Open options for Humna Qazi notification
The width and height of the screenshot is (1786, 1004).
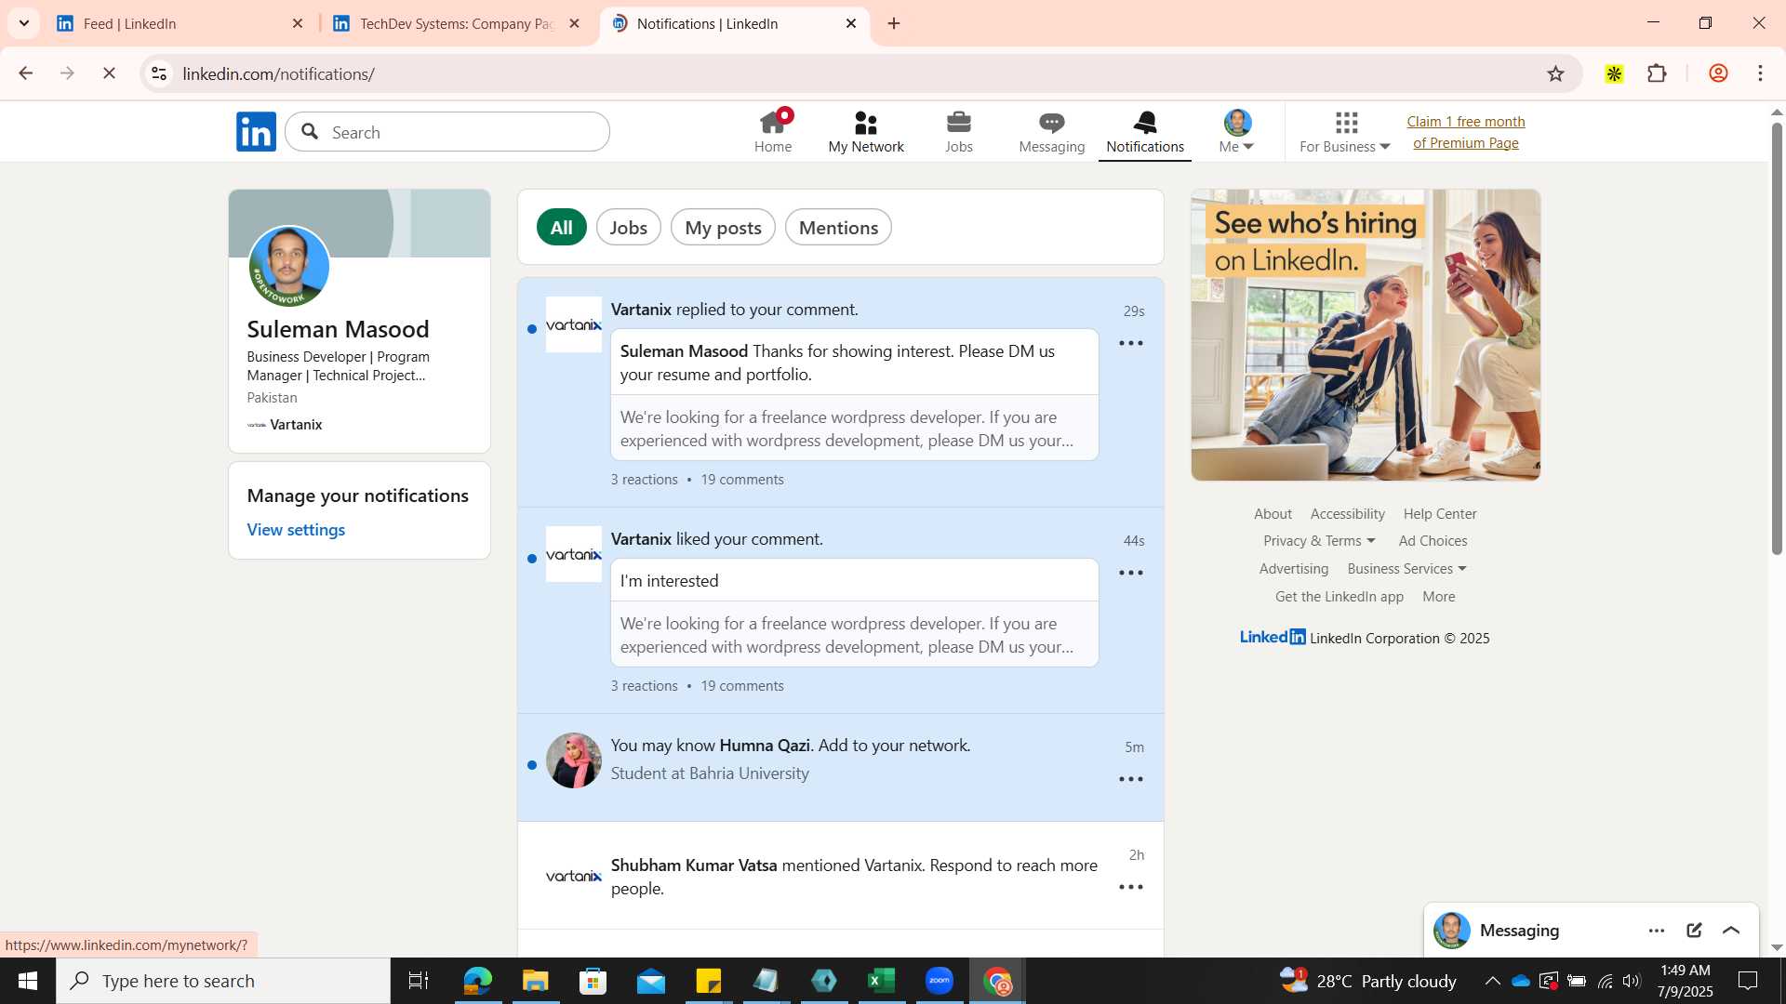pyautogui.click(x=1131, y=779)
